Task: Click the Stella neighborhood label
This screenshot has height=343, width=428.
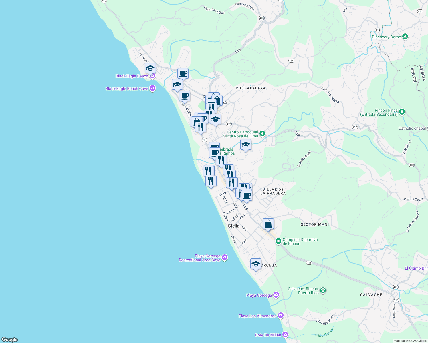Action: [x=234, y=226]
